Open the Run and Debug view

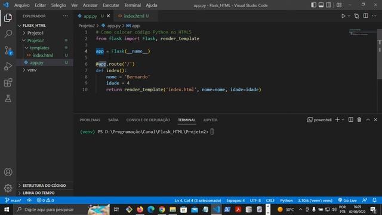click(8, 66)
